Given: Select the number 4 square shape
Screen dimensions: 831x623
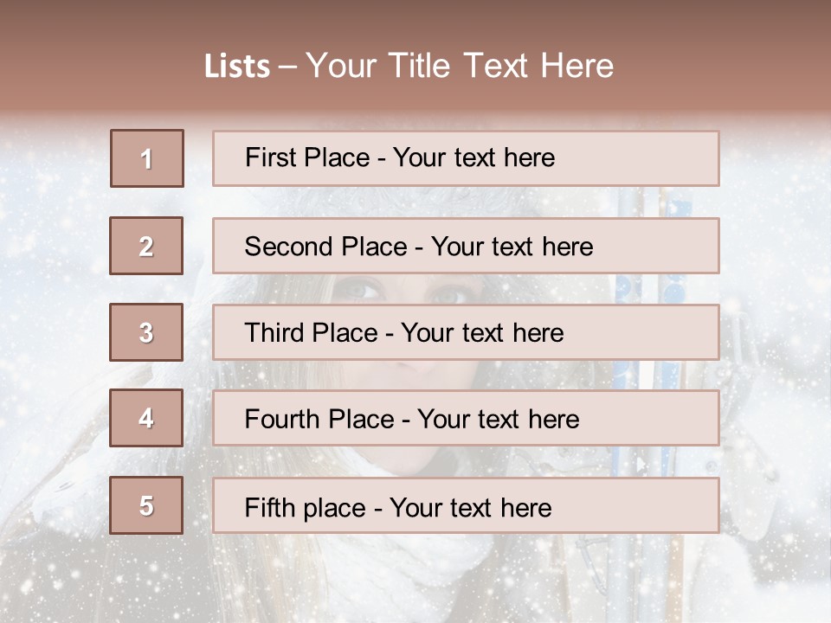Looking at the screenshot, I should pyautogui.click(x=146, y=418).
